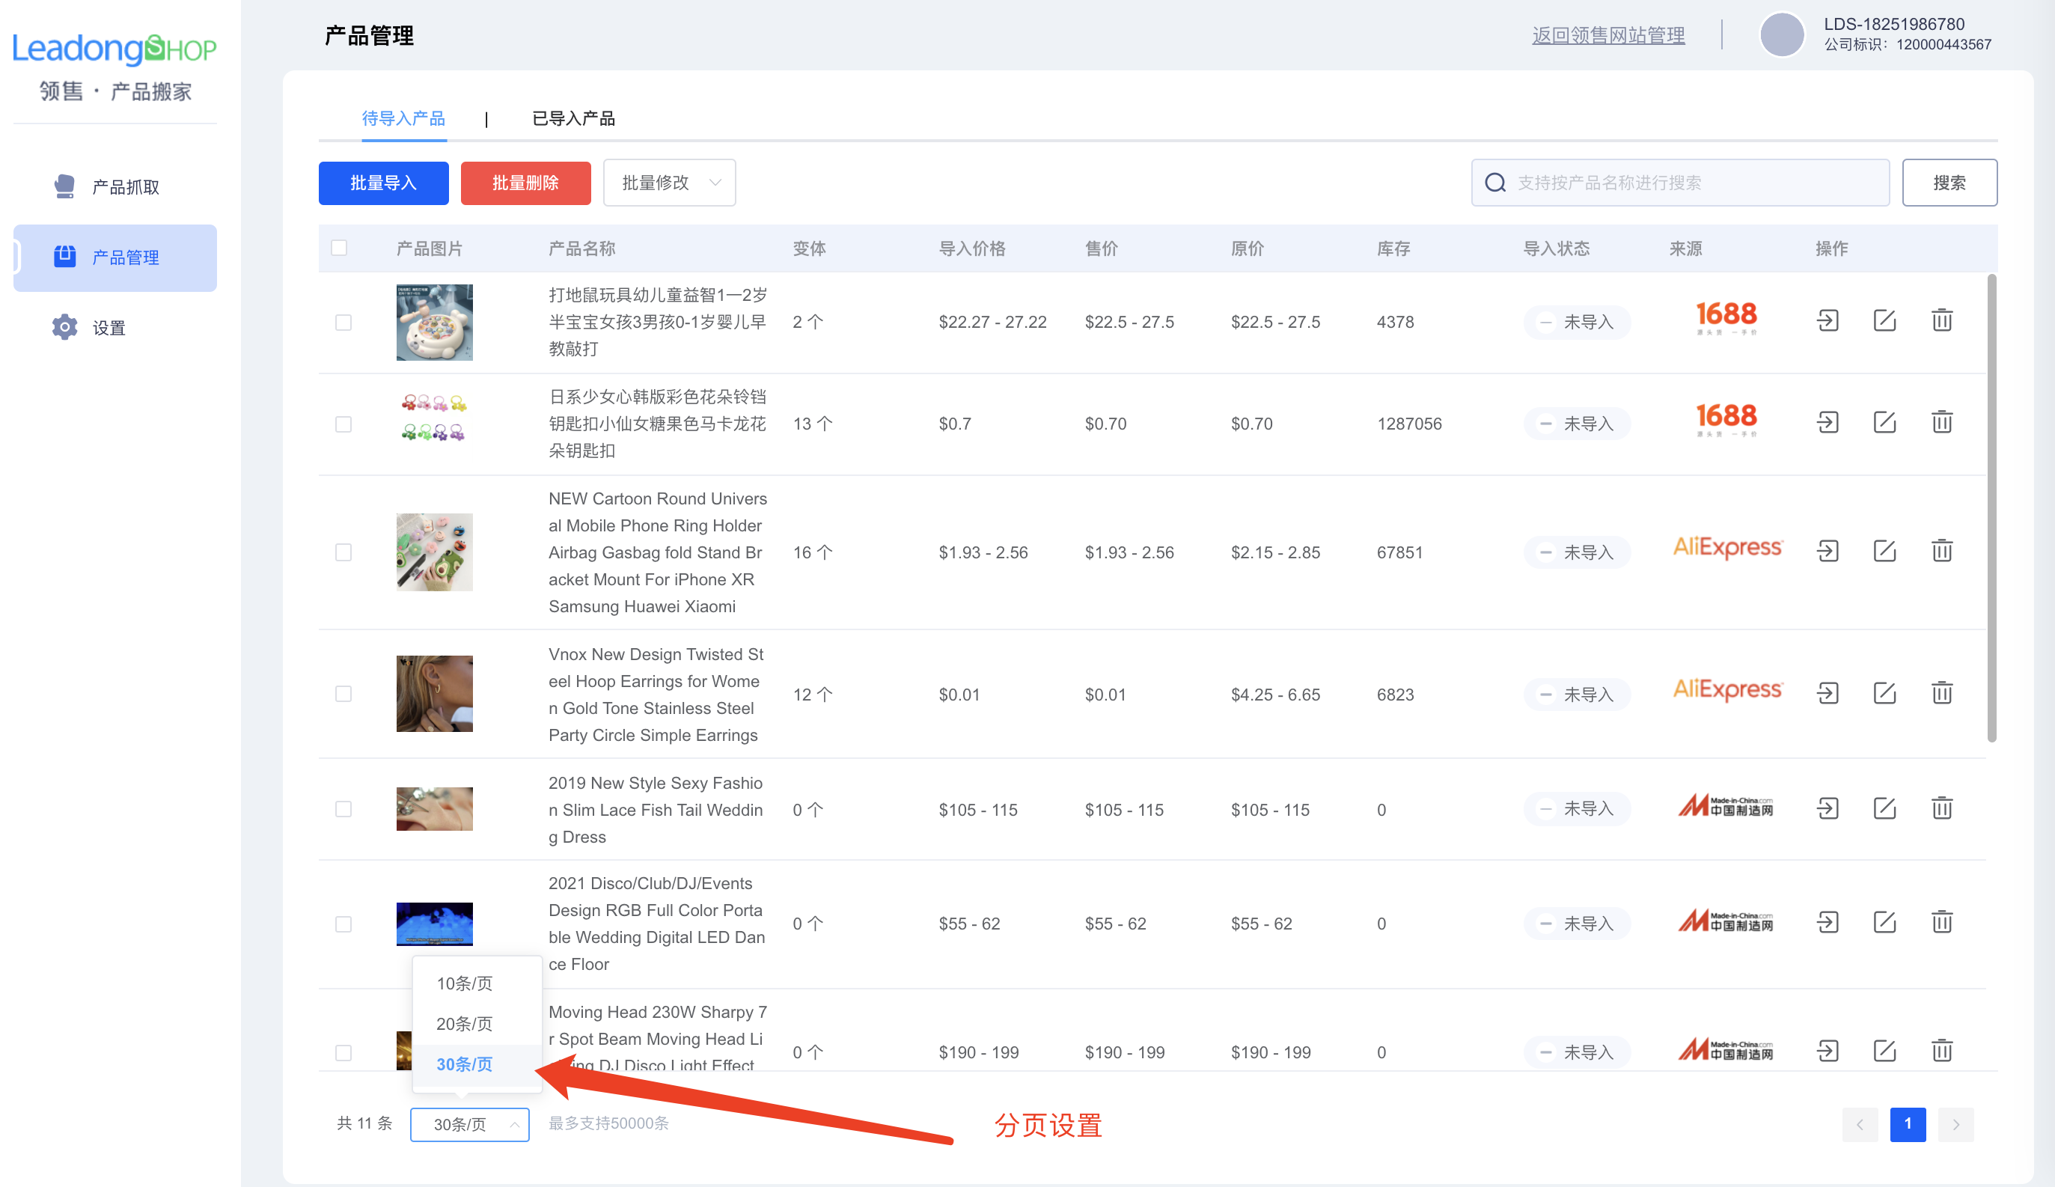Open the 批量修改 dropdown
The width and height of the screenshot is (2055, 1187).
668,183
